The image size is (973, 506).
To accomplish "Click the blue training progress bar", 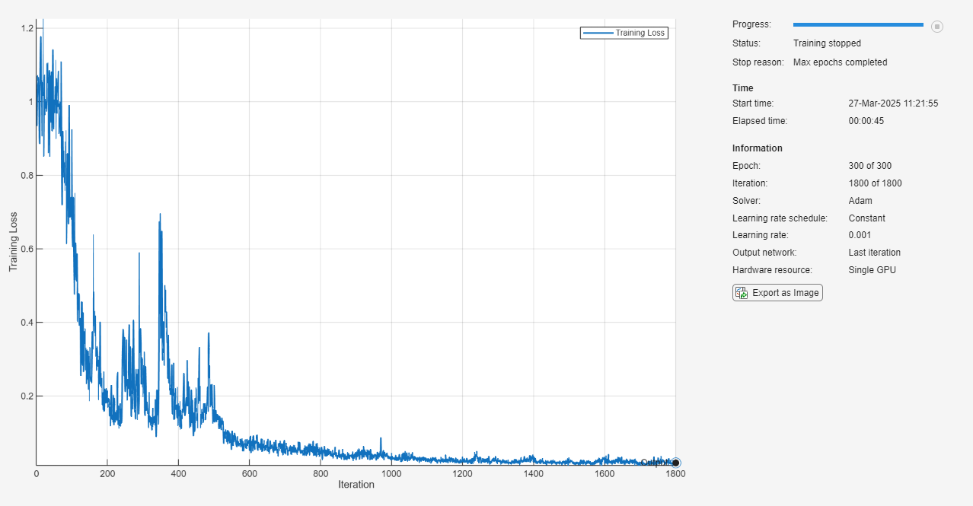I will (x=858, y=25).
